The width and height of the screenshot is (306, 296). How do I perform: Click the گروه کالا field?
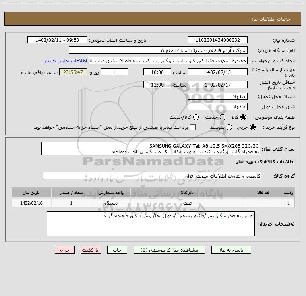point(152,176)
